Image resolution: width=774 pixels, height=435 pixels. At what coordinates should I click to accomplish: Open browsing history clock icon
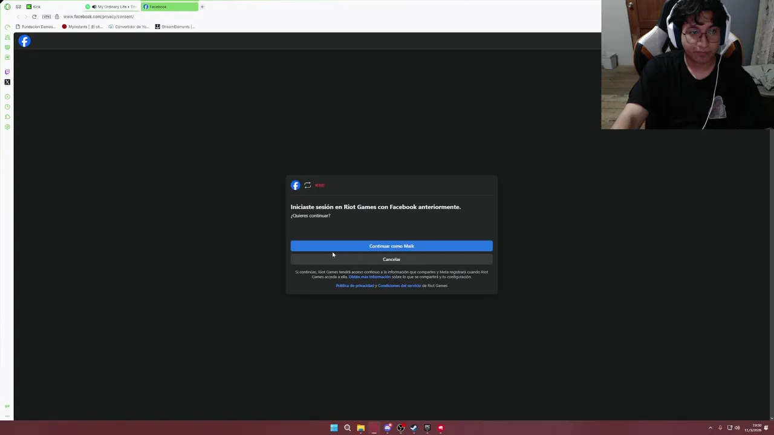coord(7,107)
